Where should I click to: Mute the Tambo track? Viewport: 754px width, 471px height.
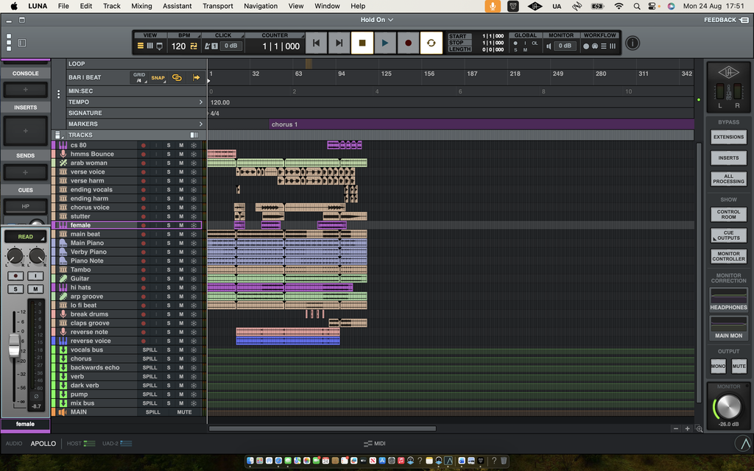[x=181, y=269]
